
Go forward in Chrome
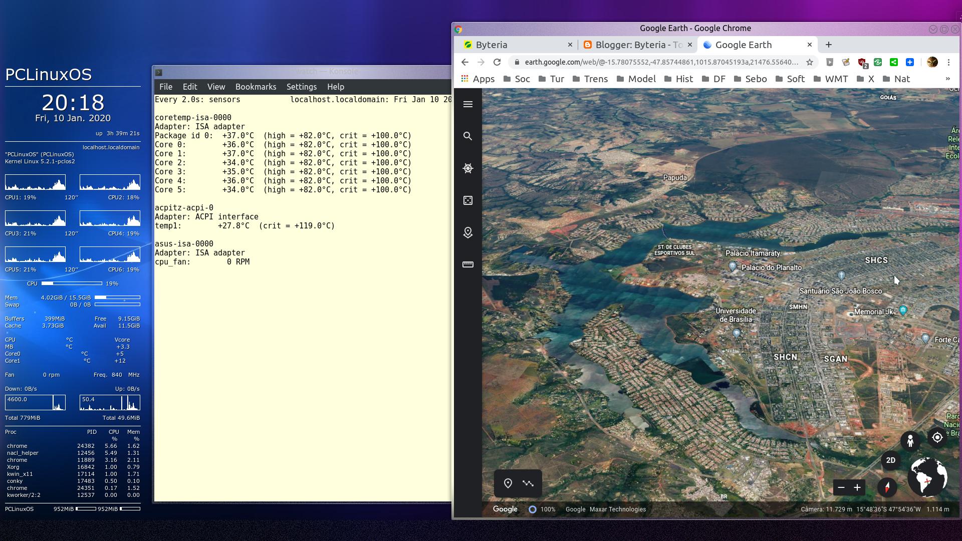click(x=480, y=62)
